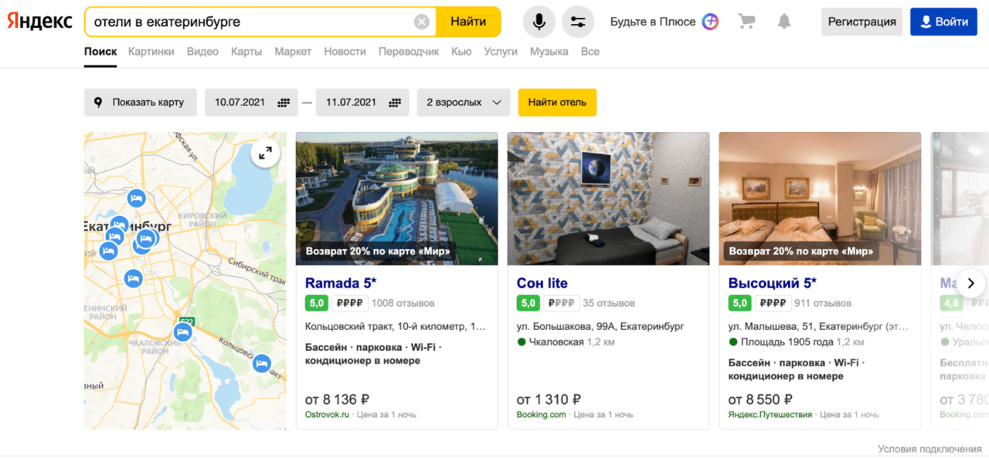Screen dimensions: 989x458
Task: Click the "Показать карту" button
Action: tap(140, 103)
